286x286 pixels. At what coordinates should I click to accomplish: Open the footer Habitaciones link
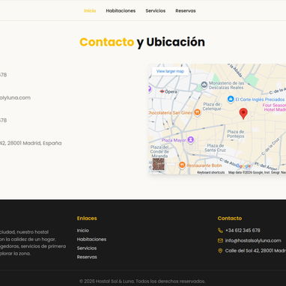click(91, 240)
